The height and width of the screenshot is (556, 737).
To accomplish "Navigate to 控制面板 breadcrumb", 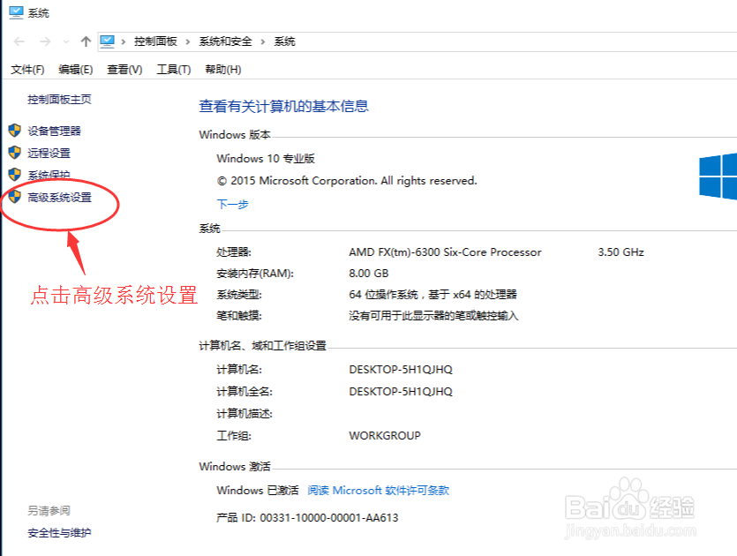I will click(x=155, y=41).
